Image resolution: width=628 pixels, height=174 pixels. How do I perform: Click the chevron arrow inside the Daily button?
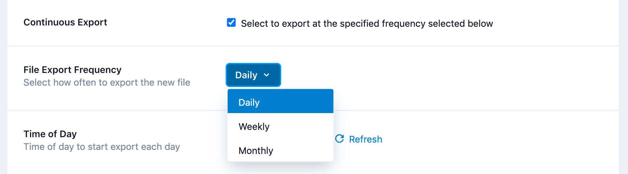[266, 75]
